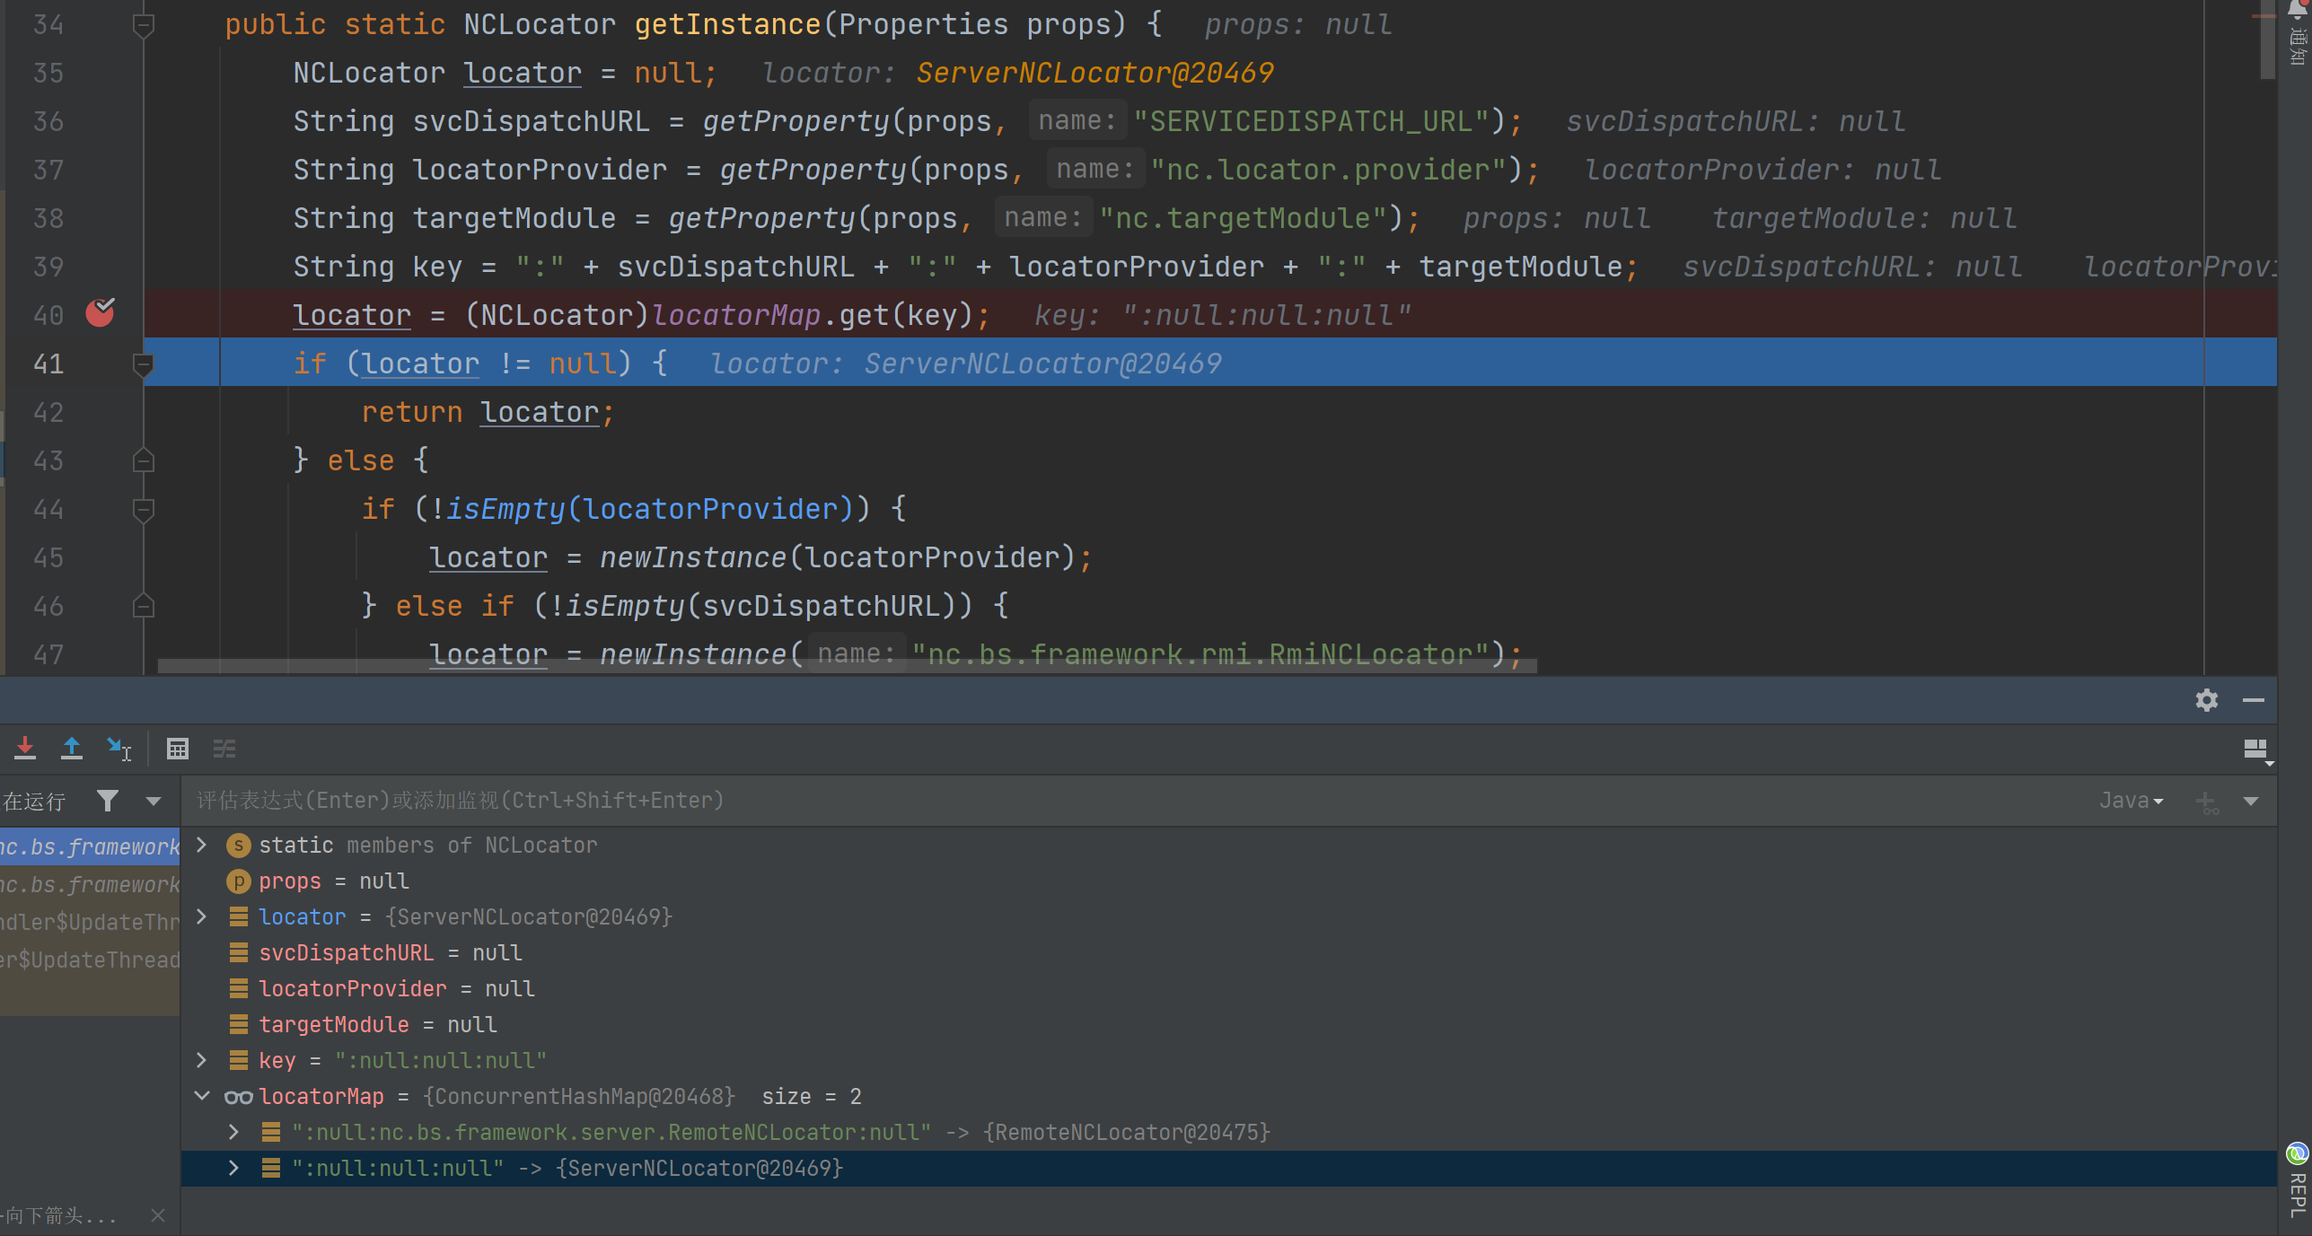
Task: Click the add watch plus icon
Action: 2206,801
